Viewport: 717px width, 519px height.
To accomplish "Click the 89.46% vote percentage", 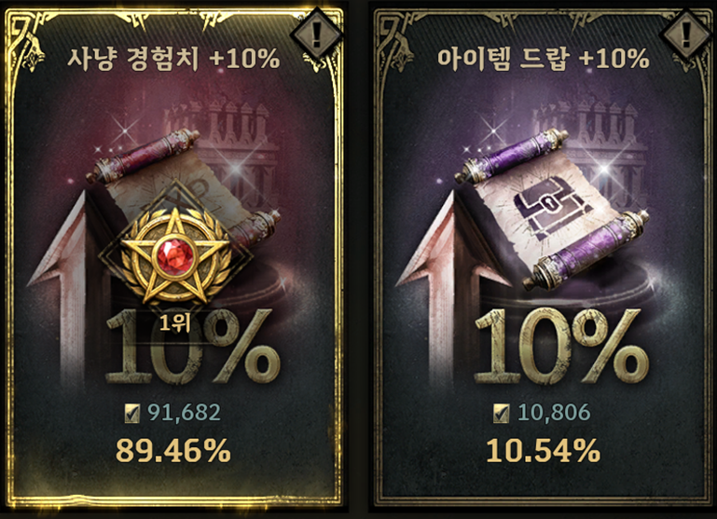I will click(173, 451).
